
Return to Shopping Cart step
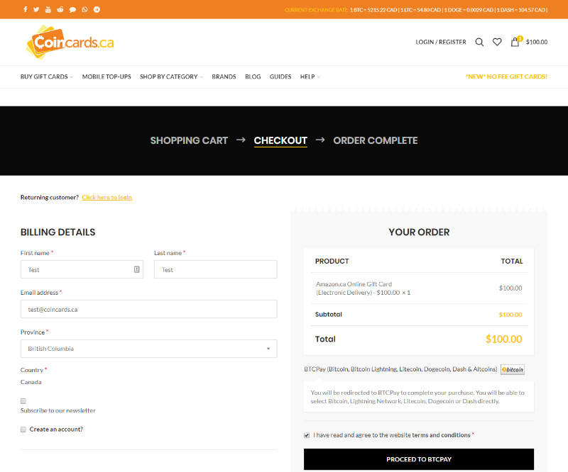pyautogui.click(x=189, y=140)
